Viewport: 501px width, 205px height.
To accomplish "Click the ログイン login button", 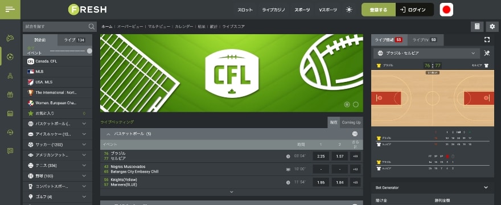I will (x=414, y=10).
